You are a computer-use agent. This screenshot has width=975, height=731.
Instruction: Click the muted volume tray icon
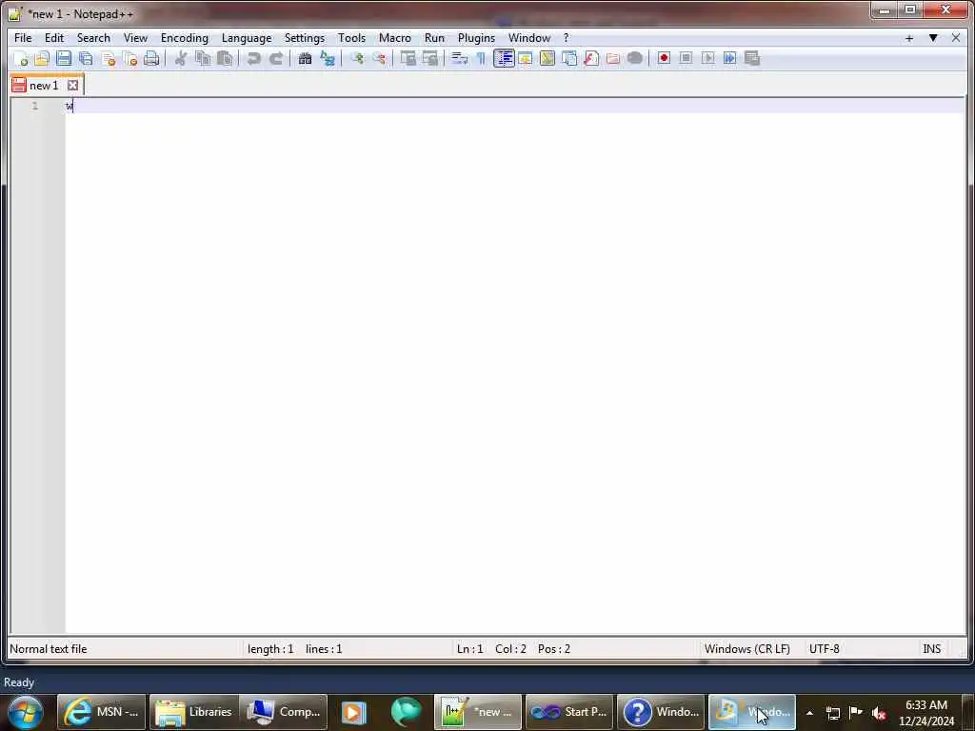[879, 713]
